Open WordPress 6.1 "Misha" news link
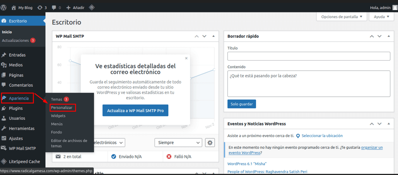Image resolution: width=398 pixels, height=175 pixels. click(x=247, y=164)
